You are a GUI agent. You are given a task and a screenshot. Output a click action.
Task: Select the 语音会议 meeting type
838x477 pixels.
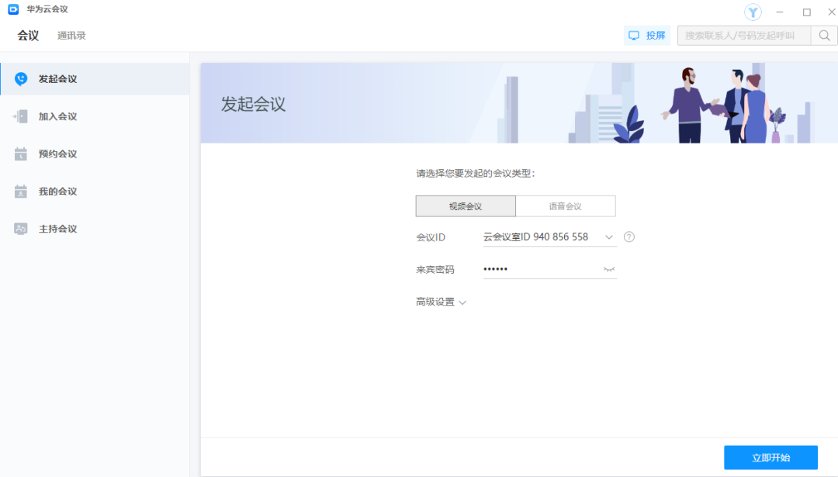(566, 206)
